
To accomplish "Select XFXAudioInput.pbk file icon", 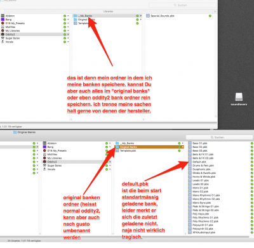I will coord(190,232).
